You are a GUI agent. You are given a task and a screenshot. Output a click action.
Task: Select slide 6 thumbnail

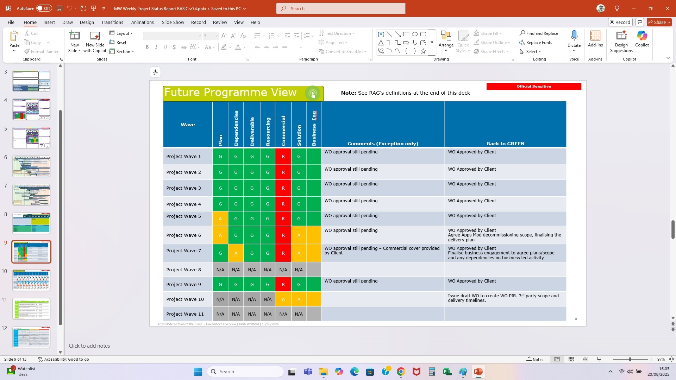pyautogui.click(x=31, y=166)
